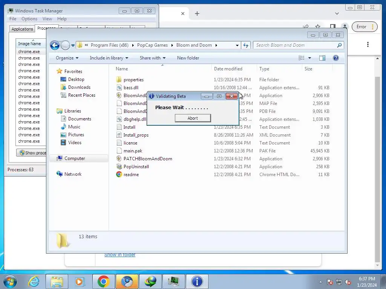Viewport: 386px width, 289px height.
Task: Click the refresh button beside address bar
Action: 246,45
